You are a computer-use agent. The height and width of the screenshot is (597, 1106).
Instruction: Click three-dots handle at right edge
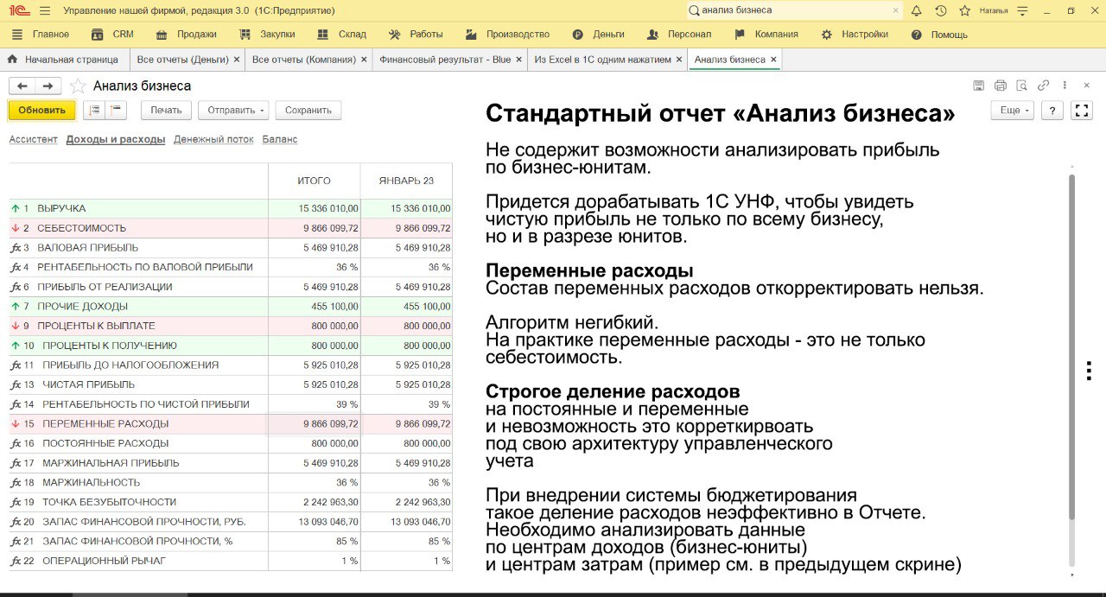(1089, 371)
